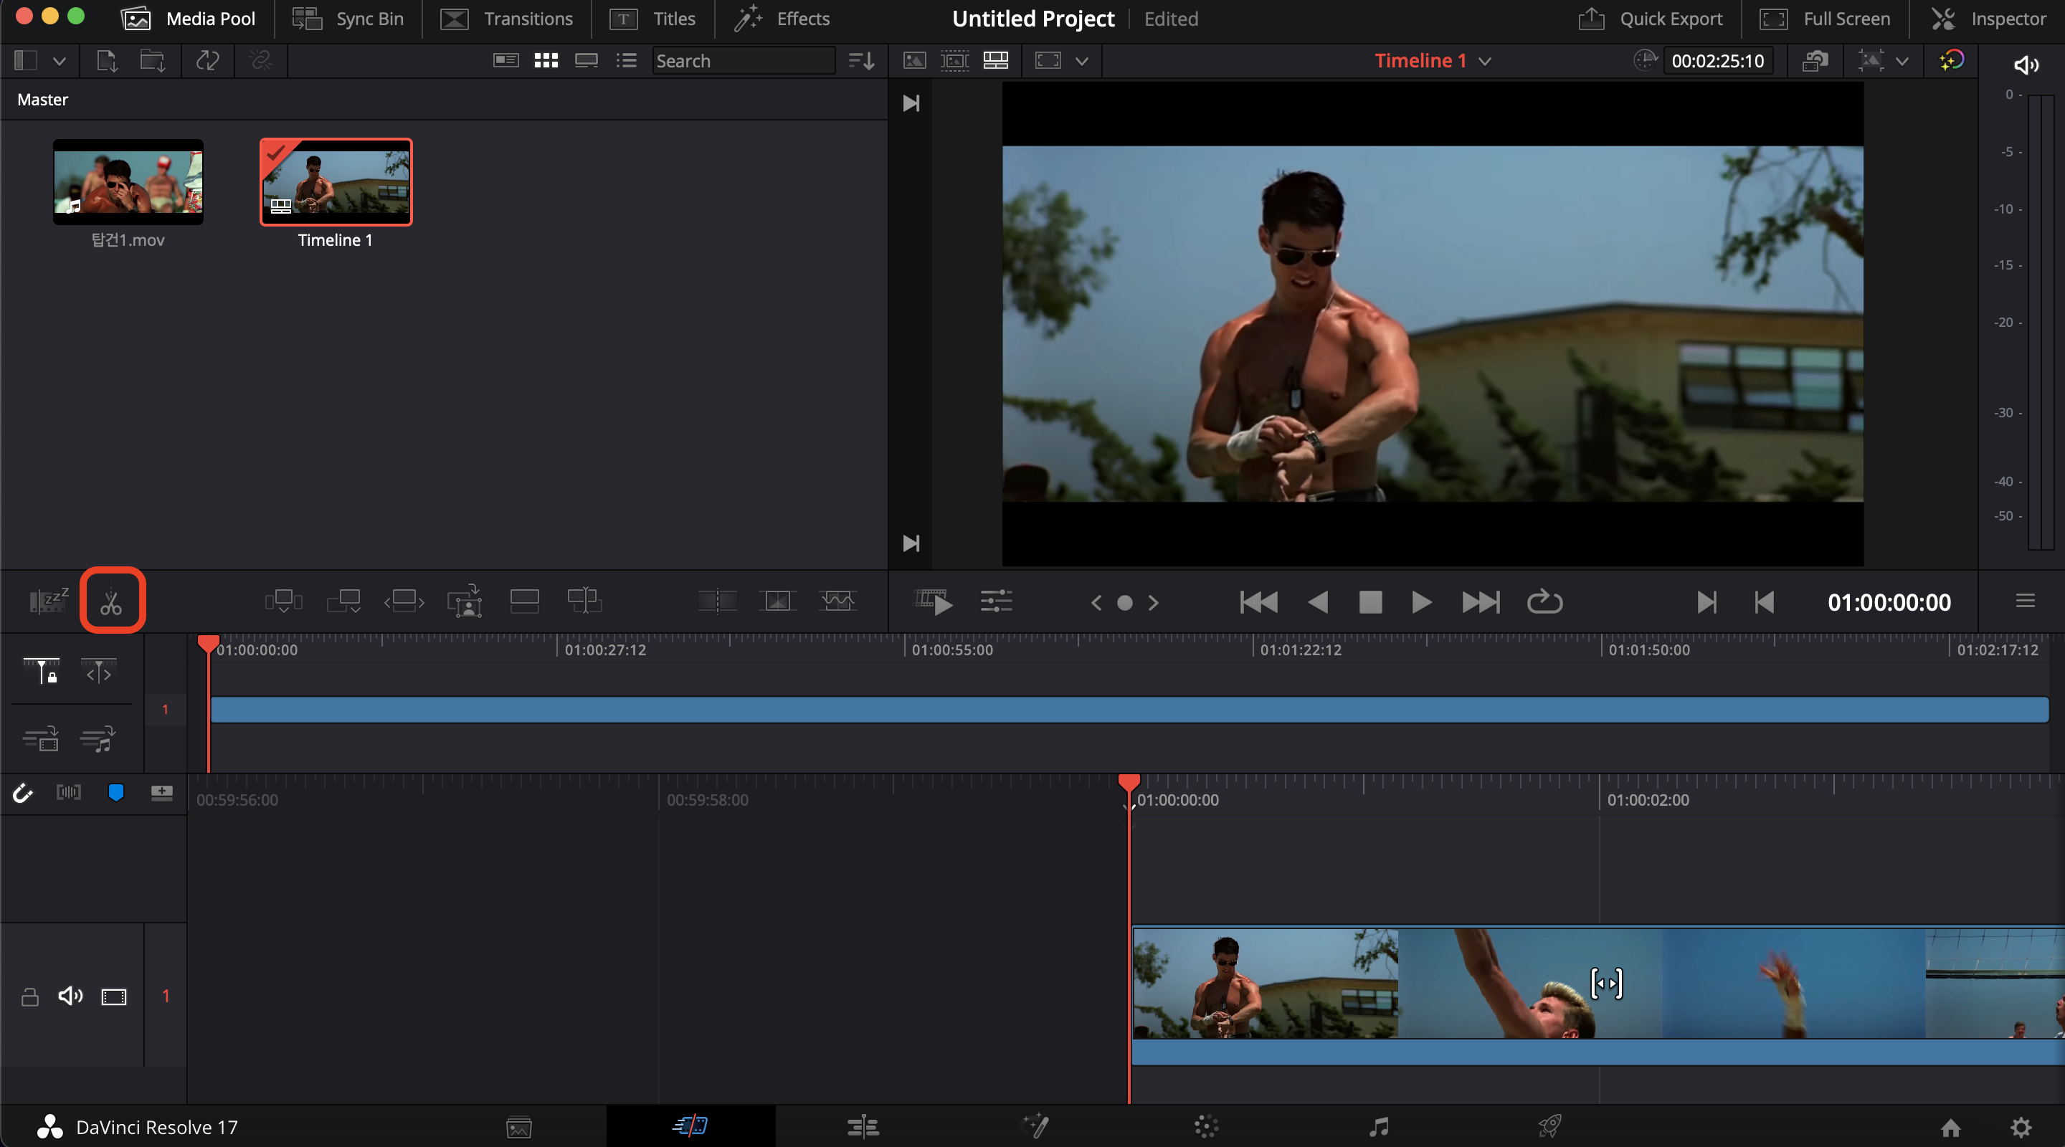Switch to the Deliver page rocket icon

point(1550,1126)
